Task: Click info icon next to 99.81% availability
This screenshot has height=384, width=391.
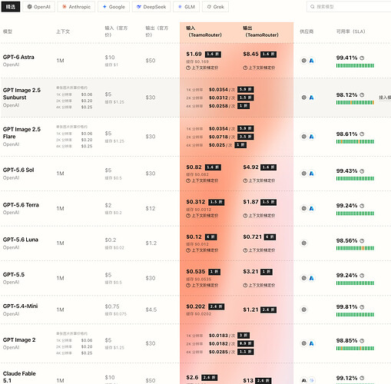Action: click(x=362, y=307)
